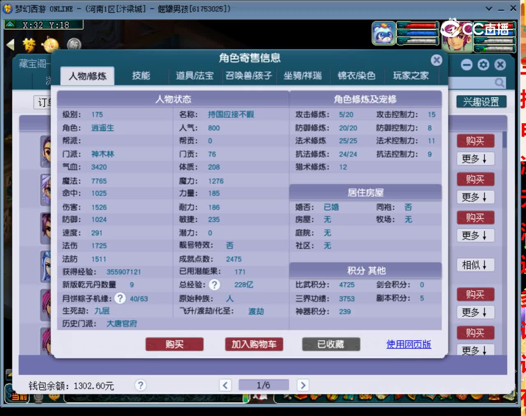Click the 藏宝阁 settings gear icon

pos(483,65)
